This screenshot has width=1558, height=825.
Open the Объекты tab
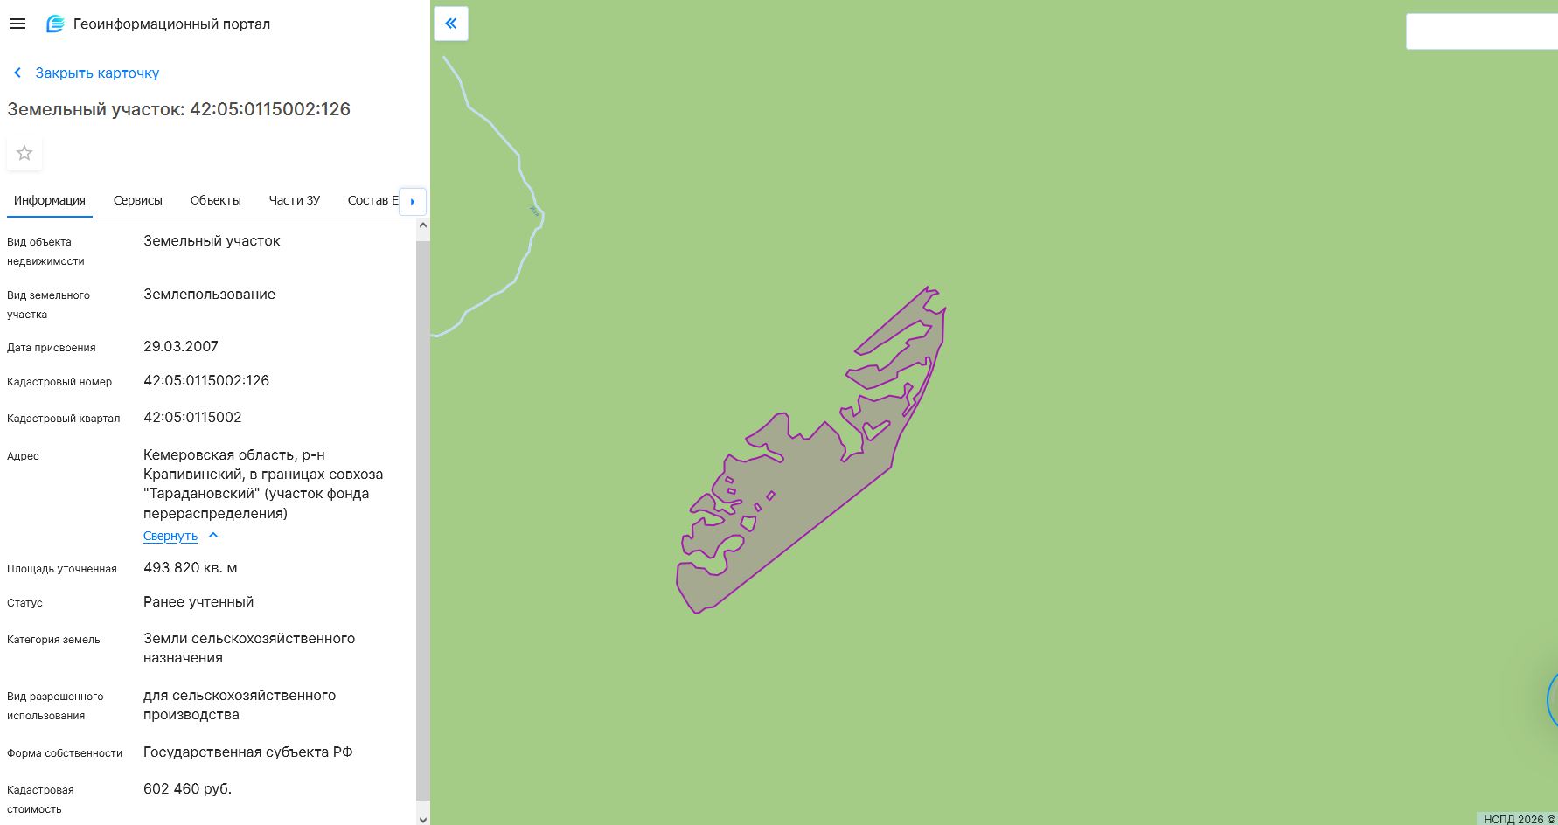click(x=216, y=200)
